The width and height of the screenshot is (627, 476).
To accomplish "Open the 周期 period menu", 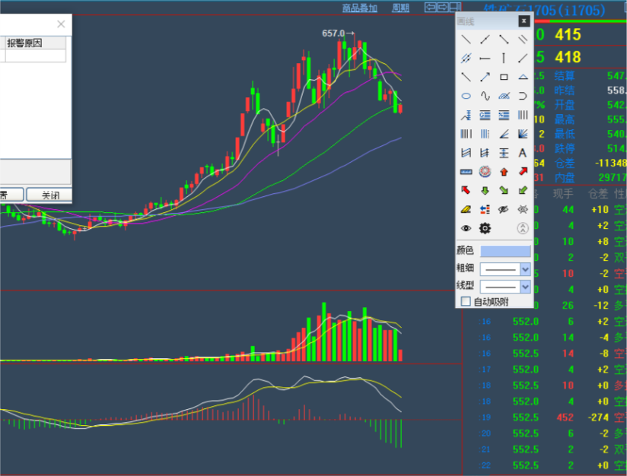I will point(400,8).
